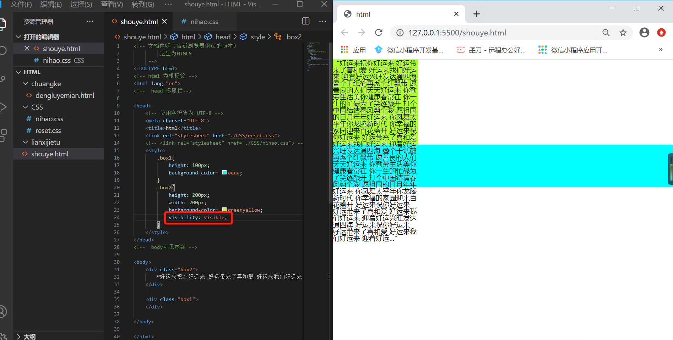This screenshot has width=673, height=340.
Task: Click the greenyellow color swatch in code
Action: tap(224, 210)
